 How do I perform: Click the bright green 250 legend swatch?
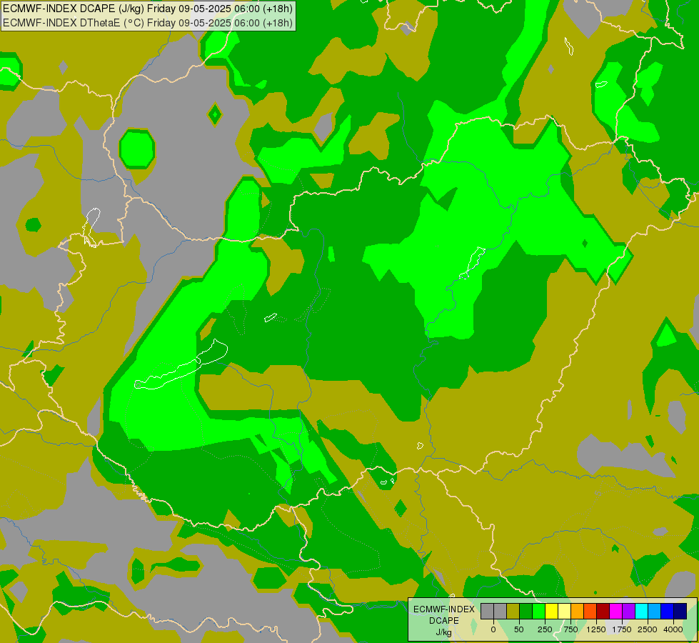tap(539, 611)
